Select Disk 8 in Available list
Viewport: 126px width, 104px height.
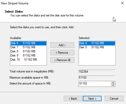[28, 51]
